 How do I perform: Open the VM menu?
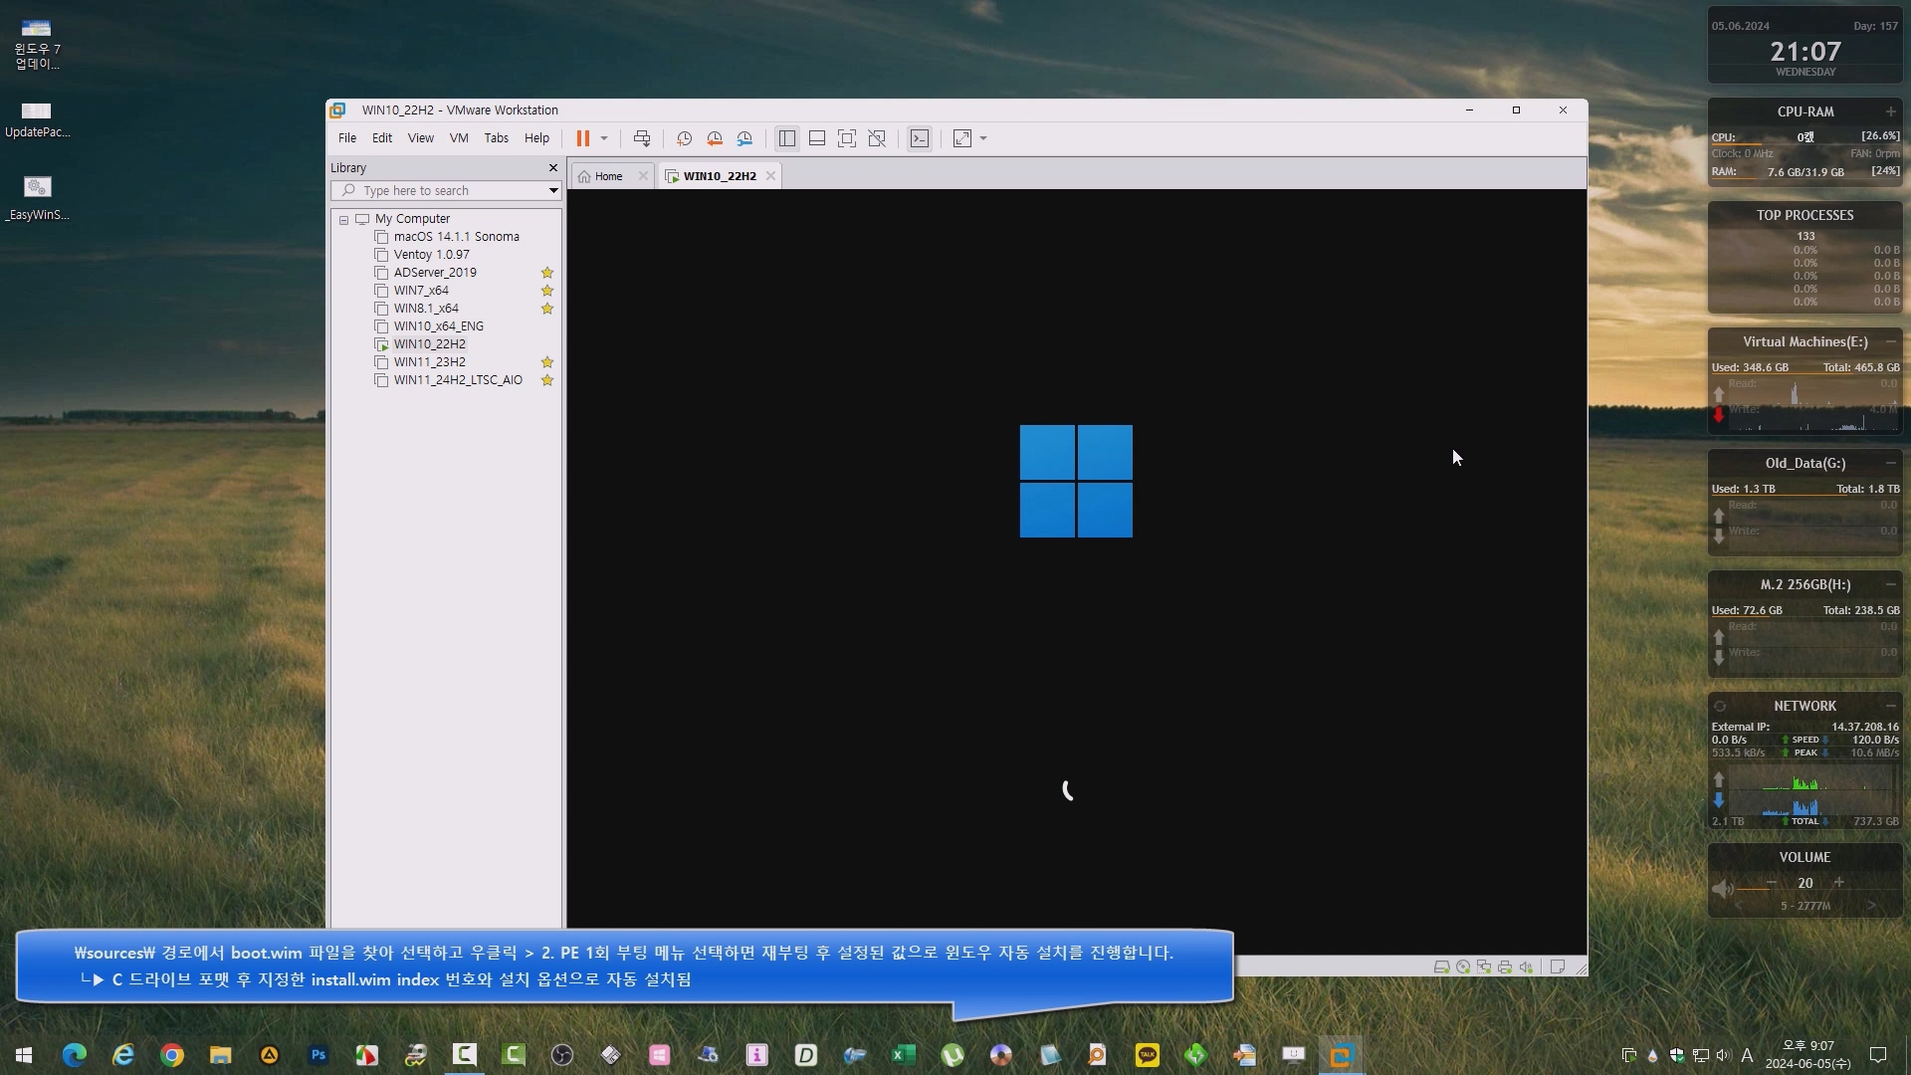(x=458, y=138)
